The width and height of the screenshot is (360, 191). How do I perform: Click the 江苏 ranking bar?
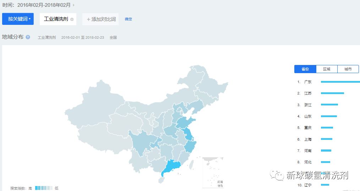click(332, 93)
